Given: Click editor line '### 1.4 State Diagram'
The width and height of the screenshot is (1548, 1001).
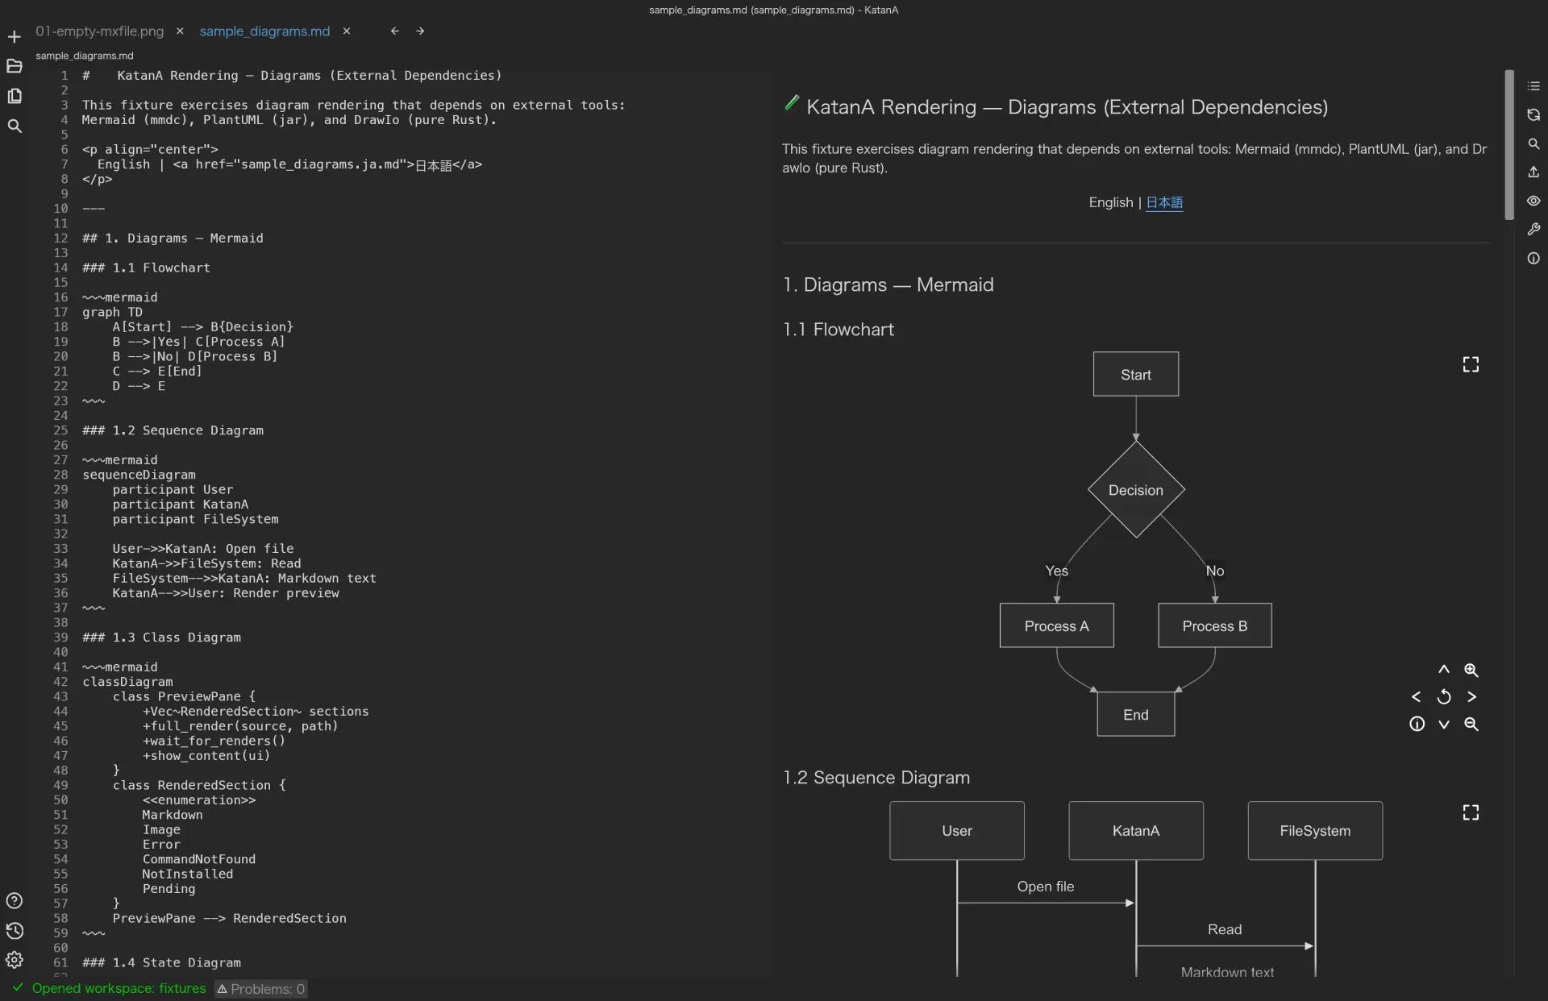Looking at the screenshot, I should click(161, 962).
